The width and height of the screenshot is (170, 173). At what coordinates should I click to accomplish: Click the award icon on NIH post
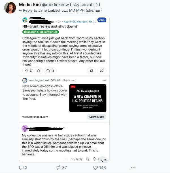(x=92, y=71)
